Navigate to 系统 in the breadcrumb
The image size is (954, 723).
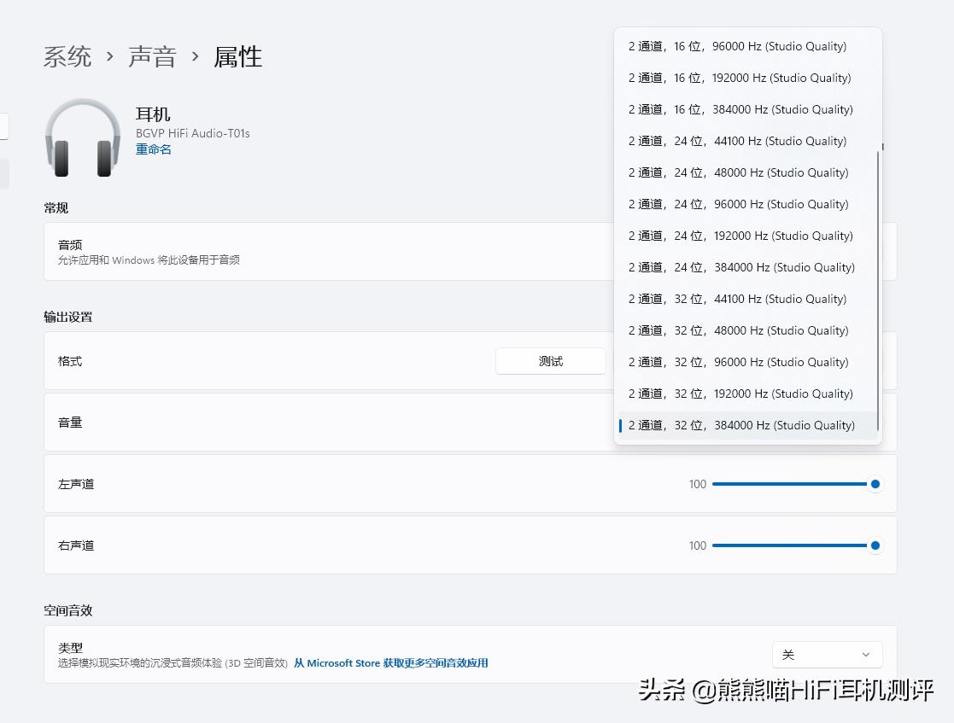click(67, 56)
